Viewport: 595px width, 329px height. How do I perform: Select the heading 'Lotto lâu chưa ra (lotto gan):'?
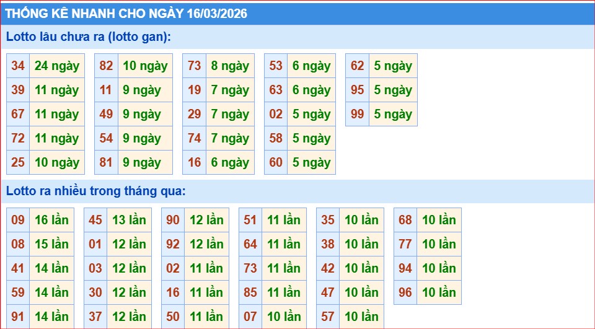[89, 37]
